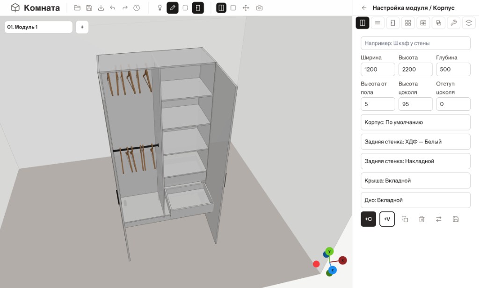Click the '+C' button

(368, 219)
